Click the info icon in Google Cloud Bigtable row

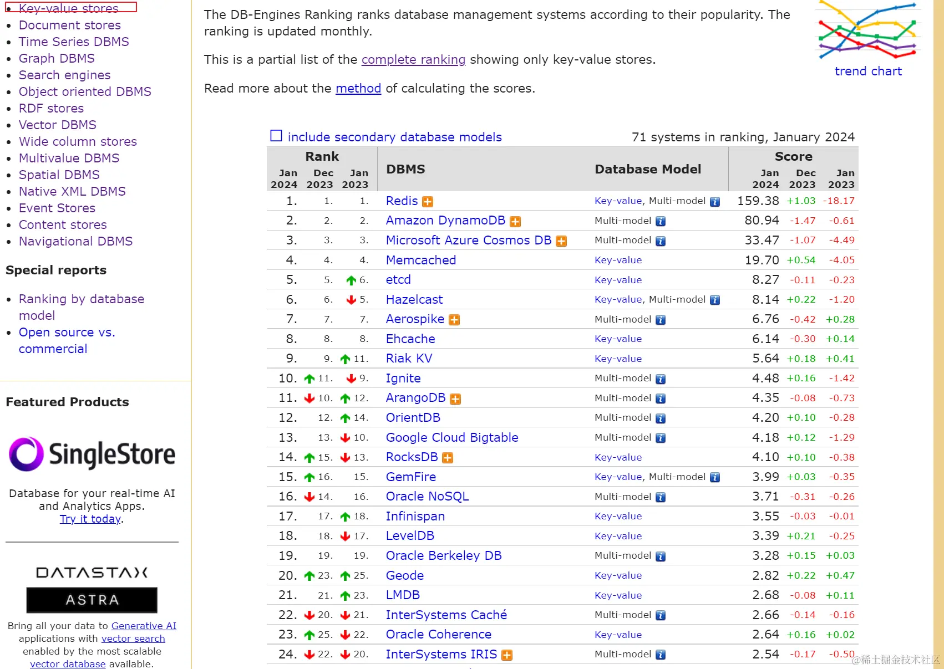(x=661, y=438)
